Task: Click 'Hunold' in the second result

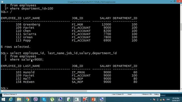Action: pos(29,72)
